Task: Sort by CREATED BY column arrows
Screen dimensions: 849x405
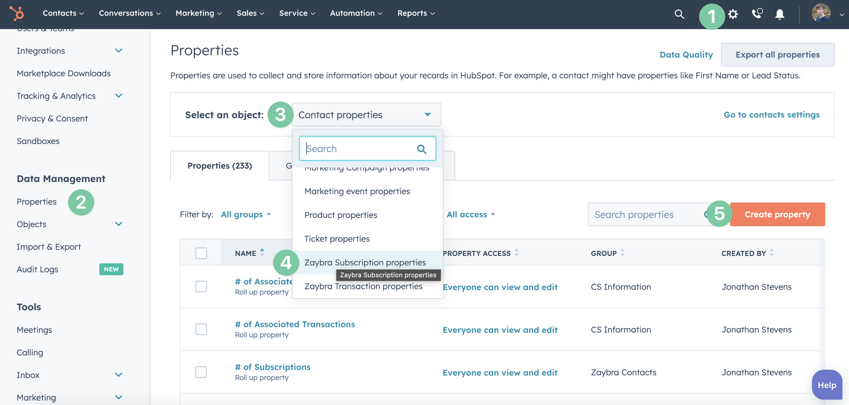Action: click(772, 253)
